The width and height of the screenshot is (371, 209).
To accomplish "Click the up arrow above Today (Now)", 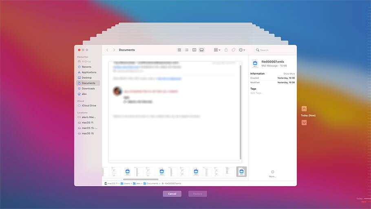I will 304,109.
